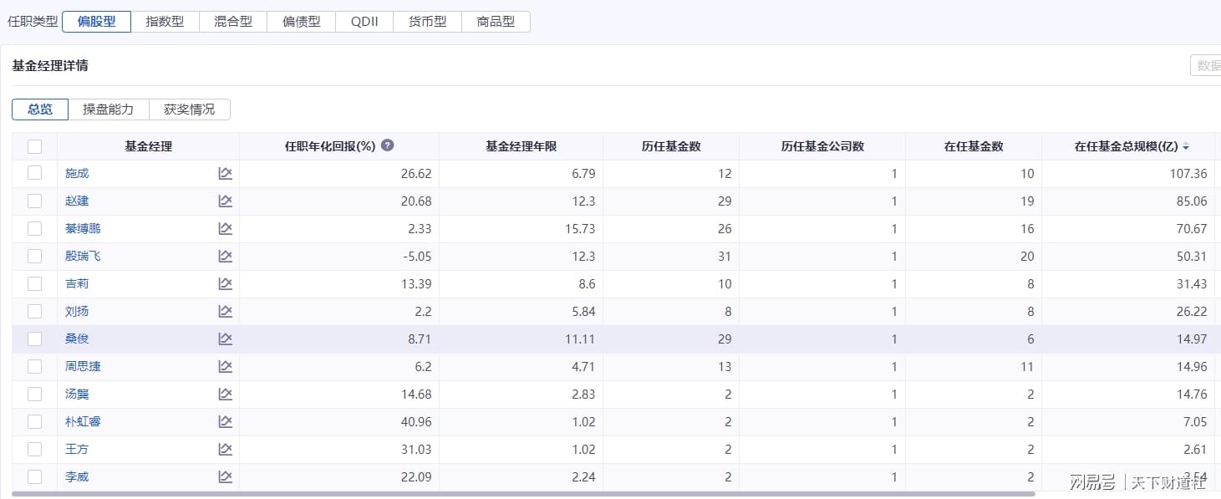Toggle the select-all checkbox in header
The width and height of the screenshot is (1221, 499).
(x=34, y=146)
